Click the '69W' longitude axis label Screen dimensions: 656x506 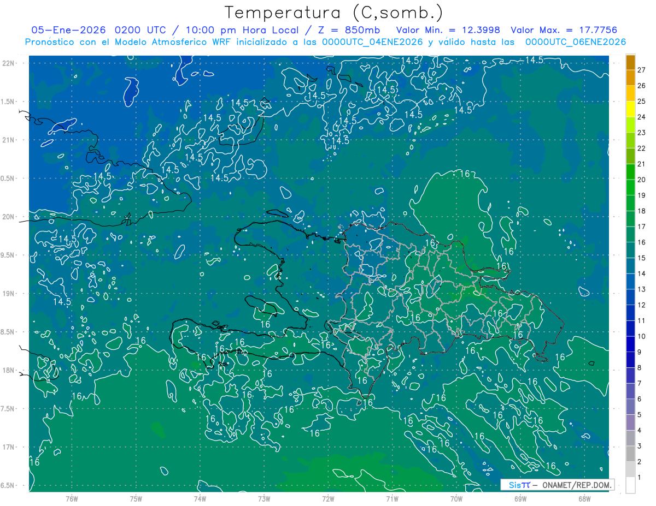[x=520, y=498]
